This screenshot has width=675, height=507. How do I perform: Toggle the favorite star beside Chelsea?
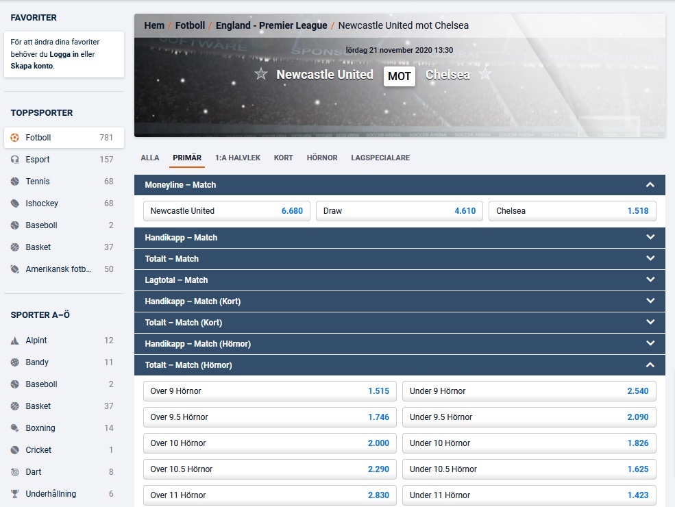(485, 74)
